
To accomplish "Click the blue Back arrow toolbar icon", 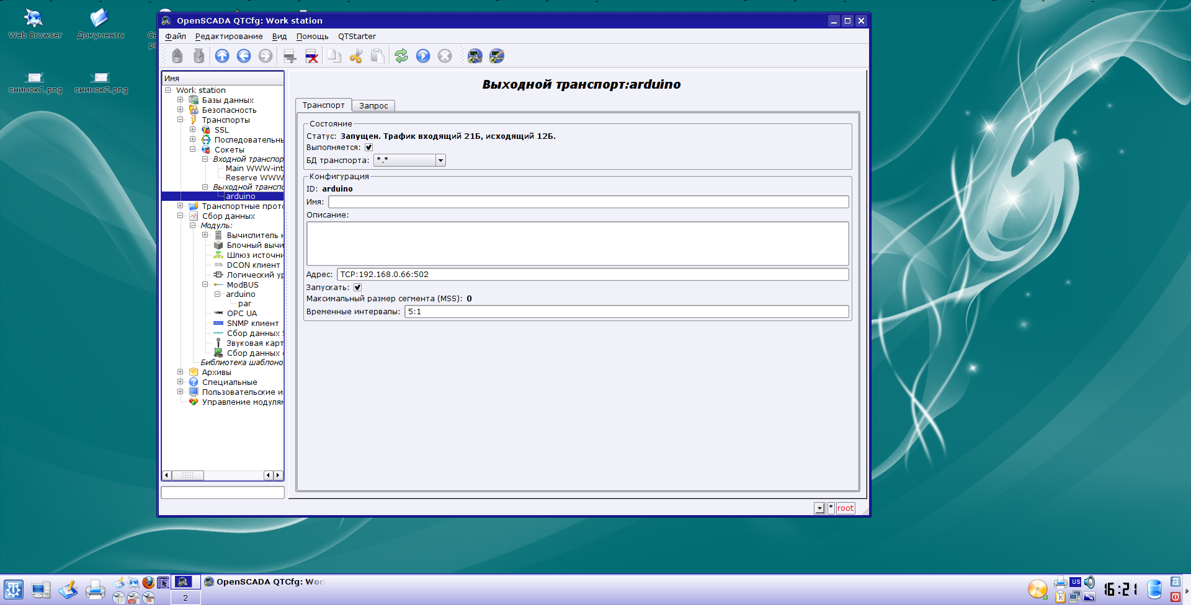I will click(x=244, y=56).
